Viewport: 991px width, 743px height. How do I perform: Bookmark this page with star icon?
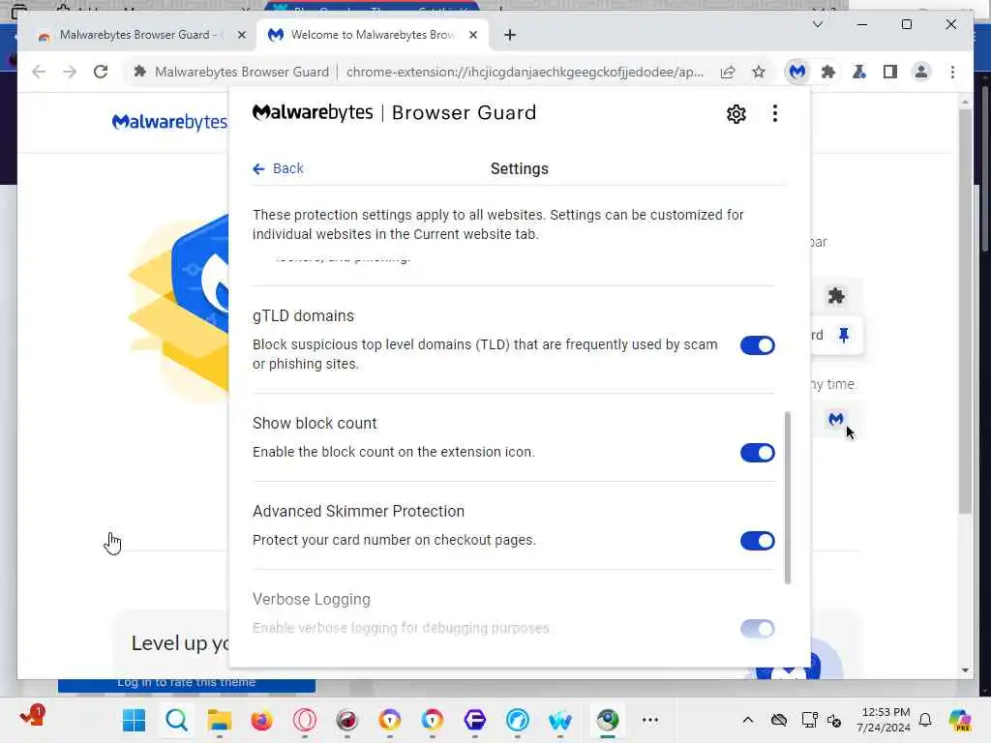click(x=759, y=72)
